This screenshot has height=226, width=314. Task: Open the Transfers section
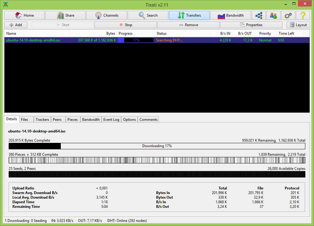coord(189,15)
